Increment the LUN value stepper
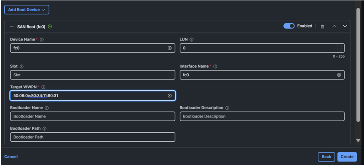The width and height of the screenshot is (364, 165). [341, 46]
